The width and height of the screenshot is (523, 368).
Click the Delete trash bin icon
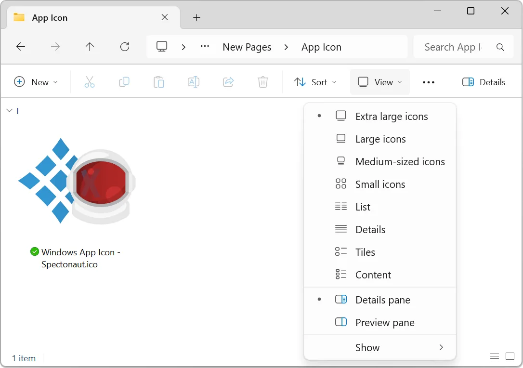263,82
